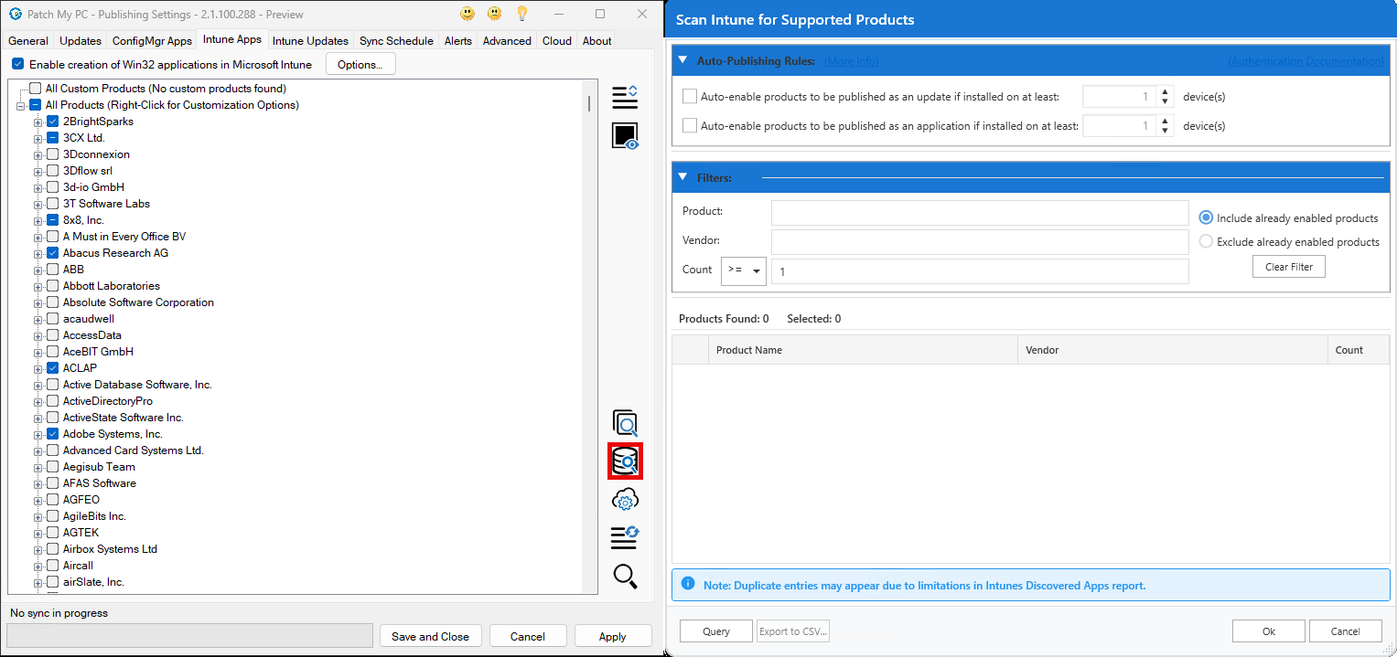Collapse the Filters section
The width and height of the screenshot is (1397, 657).
click(682, 176)
